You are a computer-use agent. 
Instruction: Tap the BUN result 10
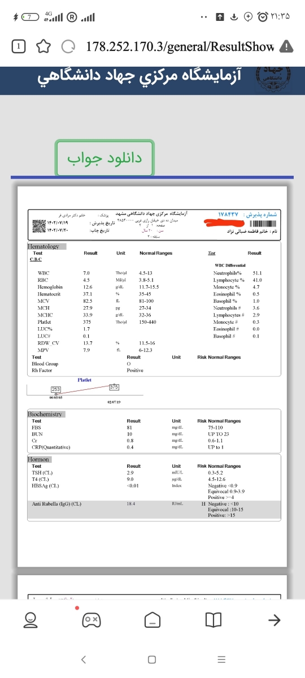coord(129,434)
